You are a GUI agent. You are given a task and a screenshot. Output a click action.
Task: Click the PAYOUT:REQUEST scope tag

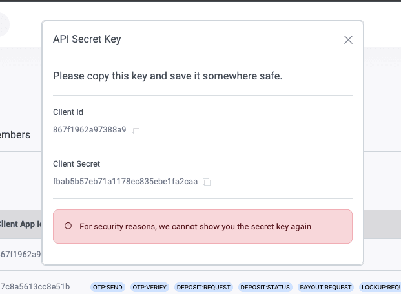pos(325,288)
